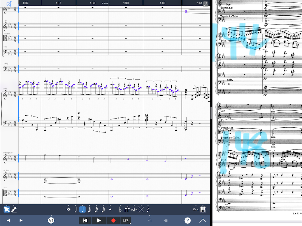
Task: Expand the score to full screen
Action: (206, 4)
